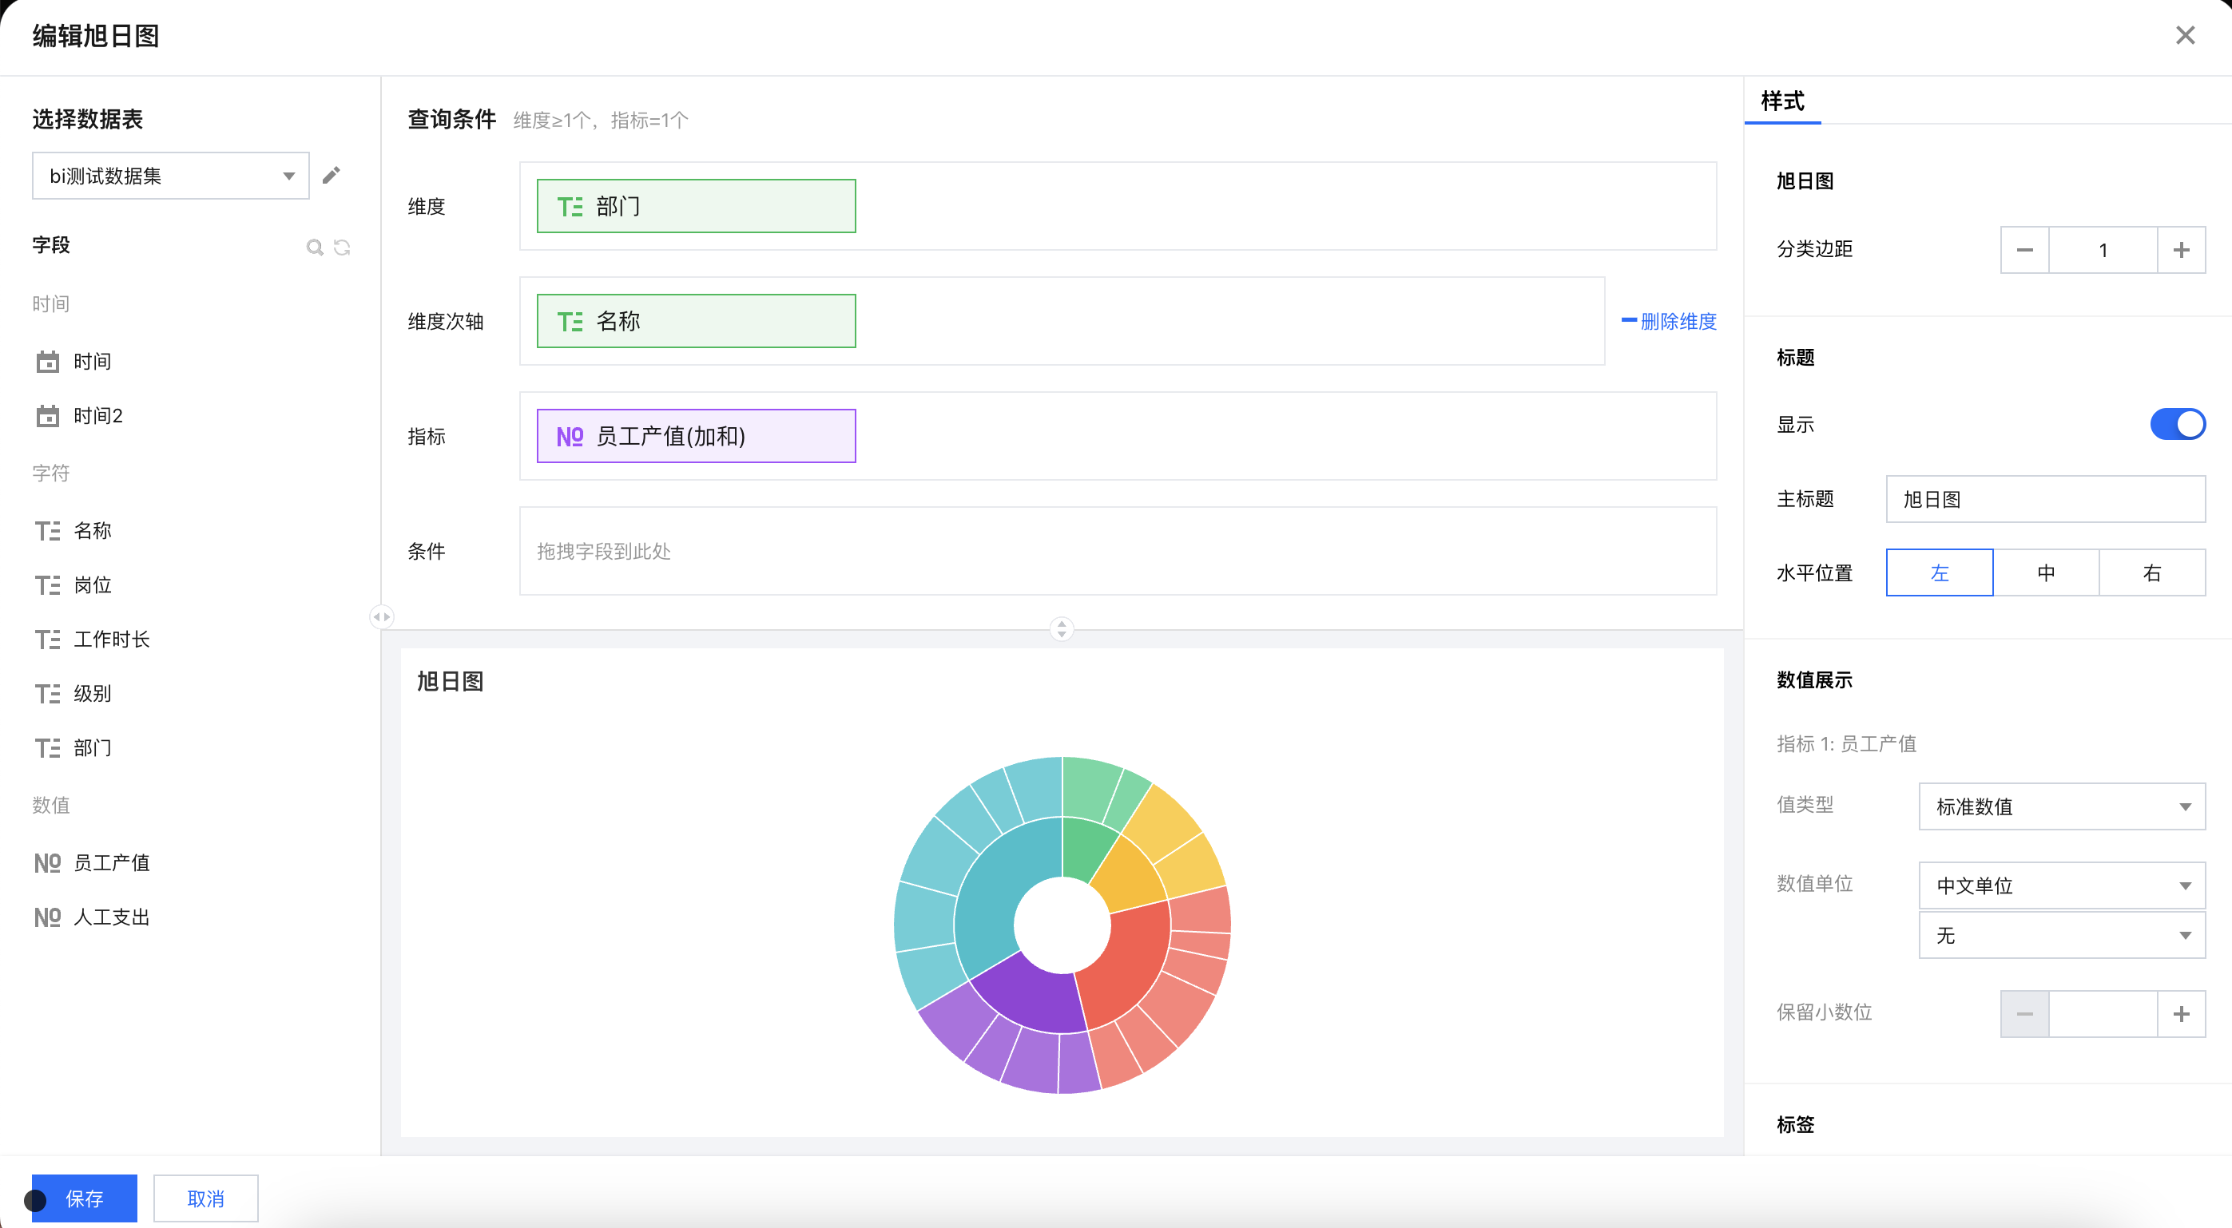Open the 值类型 标准数值 dropdown
This screenshot has height=1228, width=2232.
(x=2061, y=806)
